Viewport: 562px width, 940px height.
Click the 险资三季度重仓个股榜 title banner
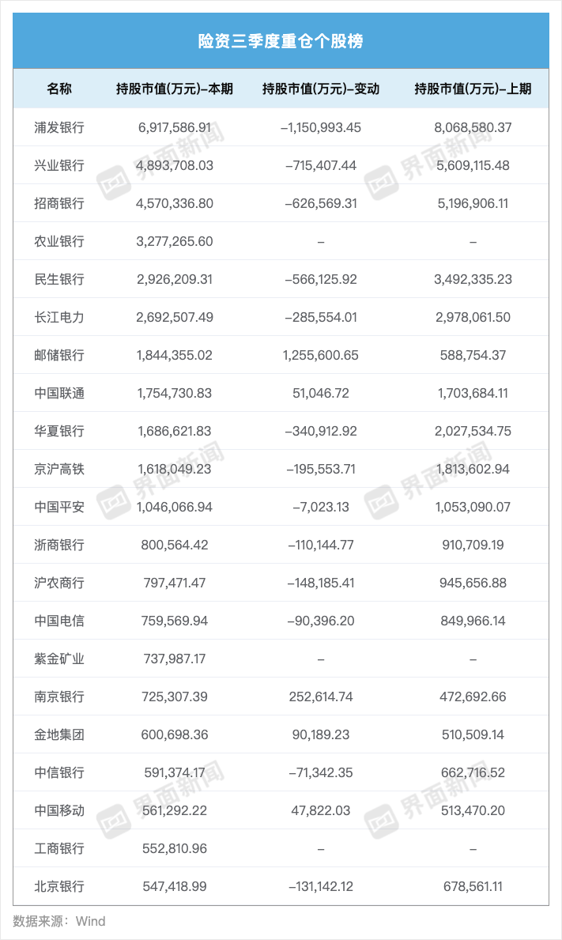coord(281,42)
